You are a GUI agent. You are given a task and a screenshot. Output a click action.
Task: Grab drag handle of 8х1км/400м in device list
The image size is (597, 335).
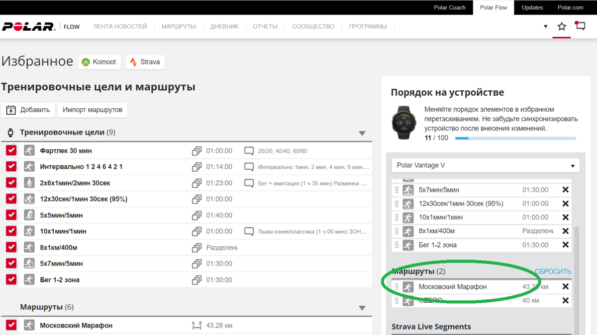[x=397, y=231]
